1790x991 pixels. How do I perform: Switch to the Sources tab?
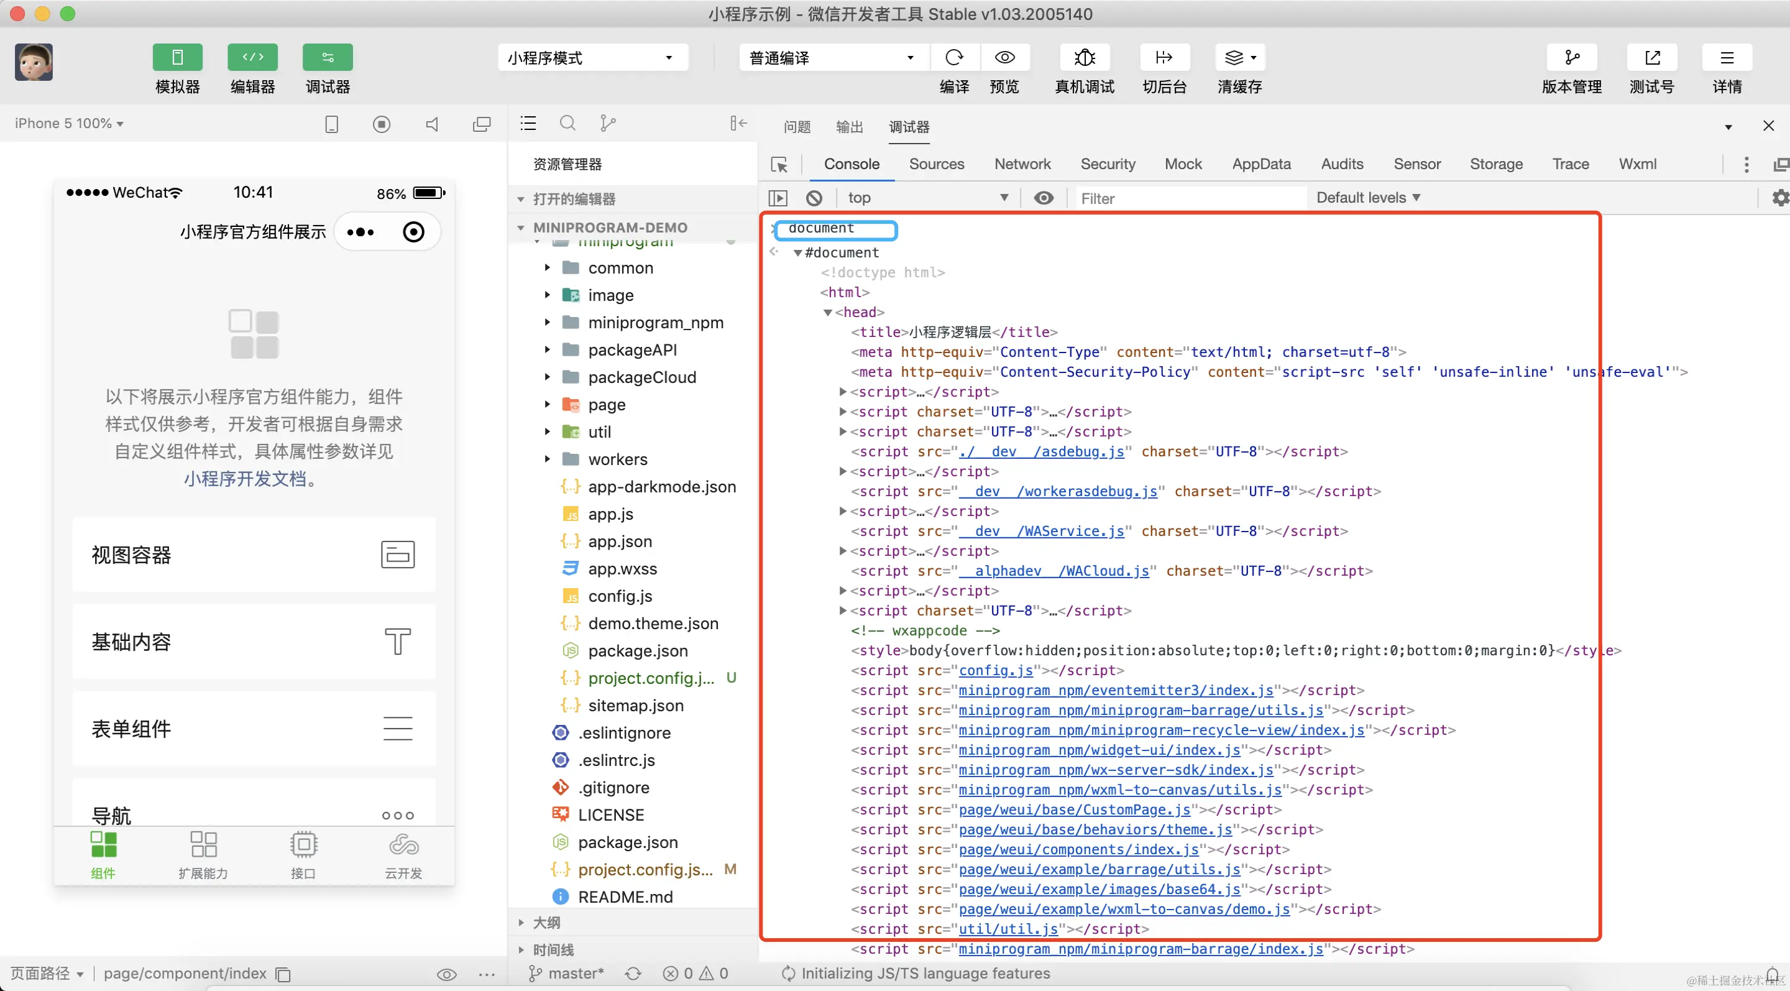click(936, 165)
